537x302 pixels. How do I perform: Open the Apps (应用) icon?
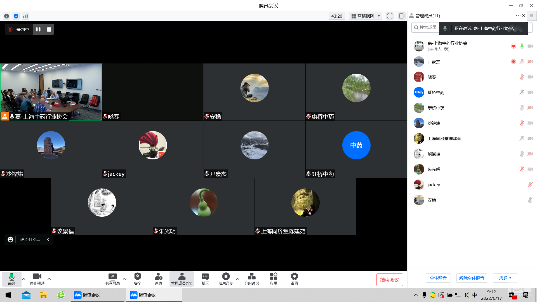[273, 279]
